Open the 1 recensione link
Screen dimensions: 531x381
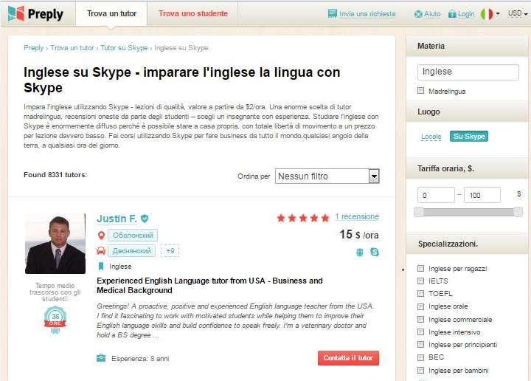pos(357,217)
